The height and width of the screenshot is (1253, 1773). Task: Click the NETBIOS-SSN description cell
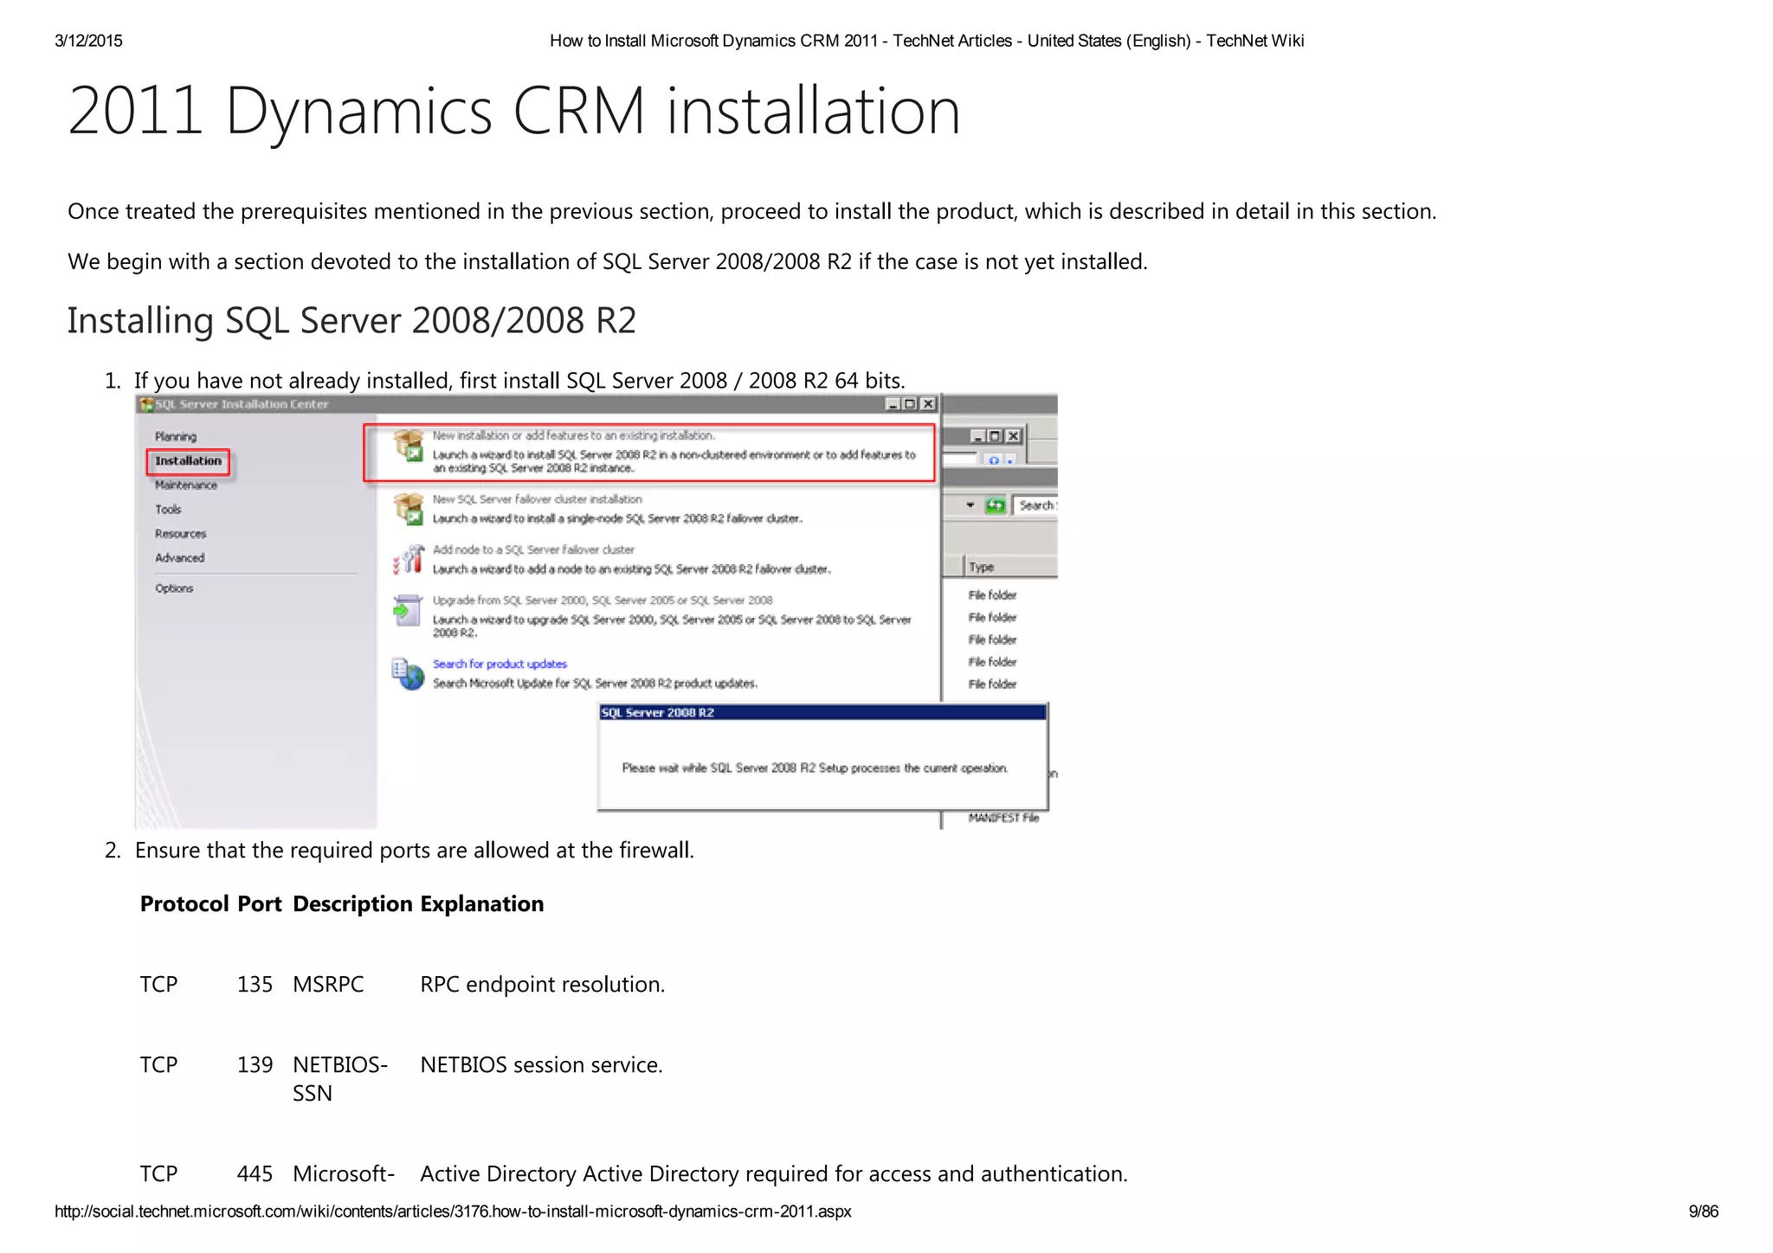coord(340,1078)
